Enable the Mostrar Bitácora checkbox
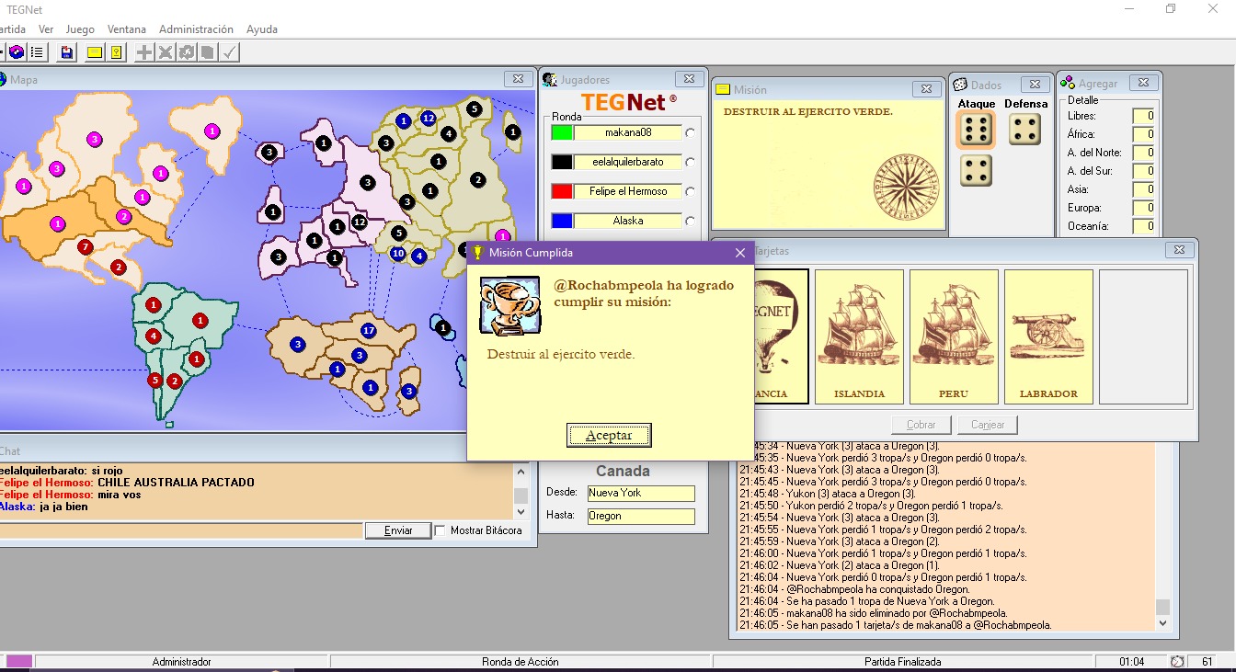Viewport: 1236px width, 672px height. click(x=440, y=530)
